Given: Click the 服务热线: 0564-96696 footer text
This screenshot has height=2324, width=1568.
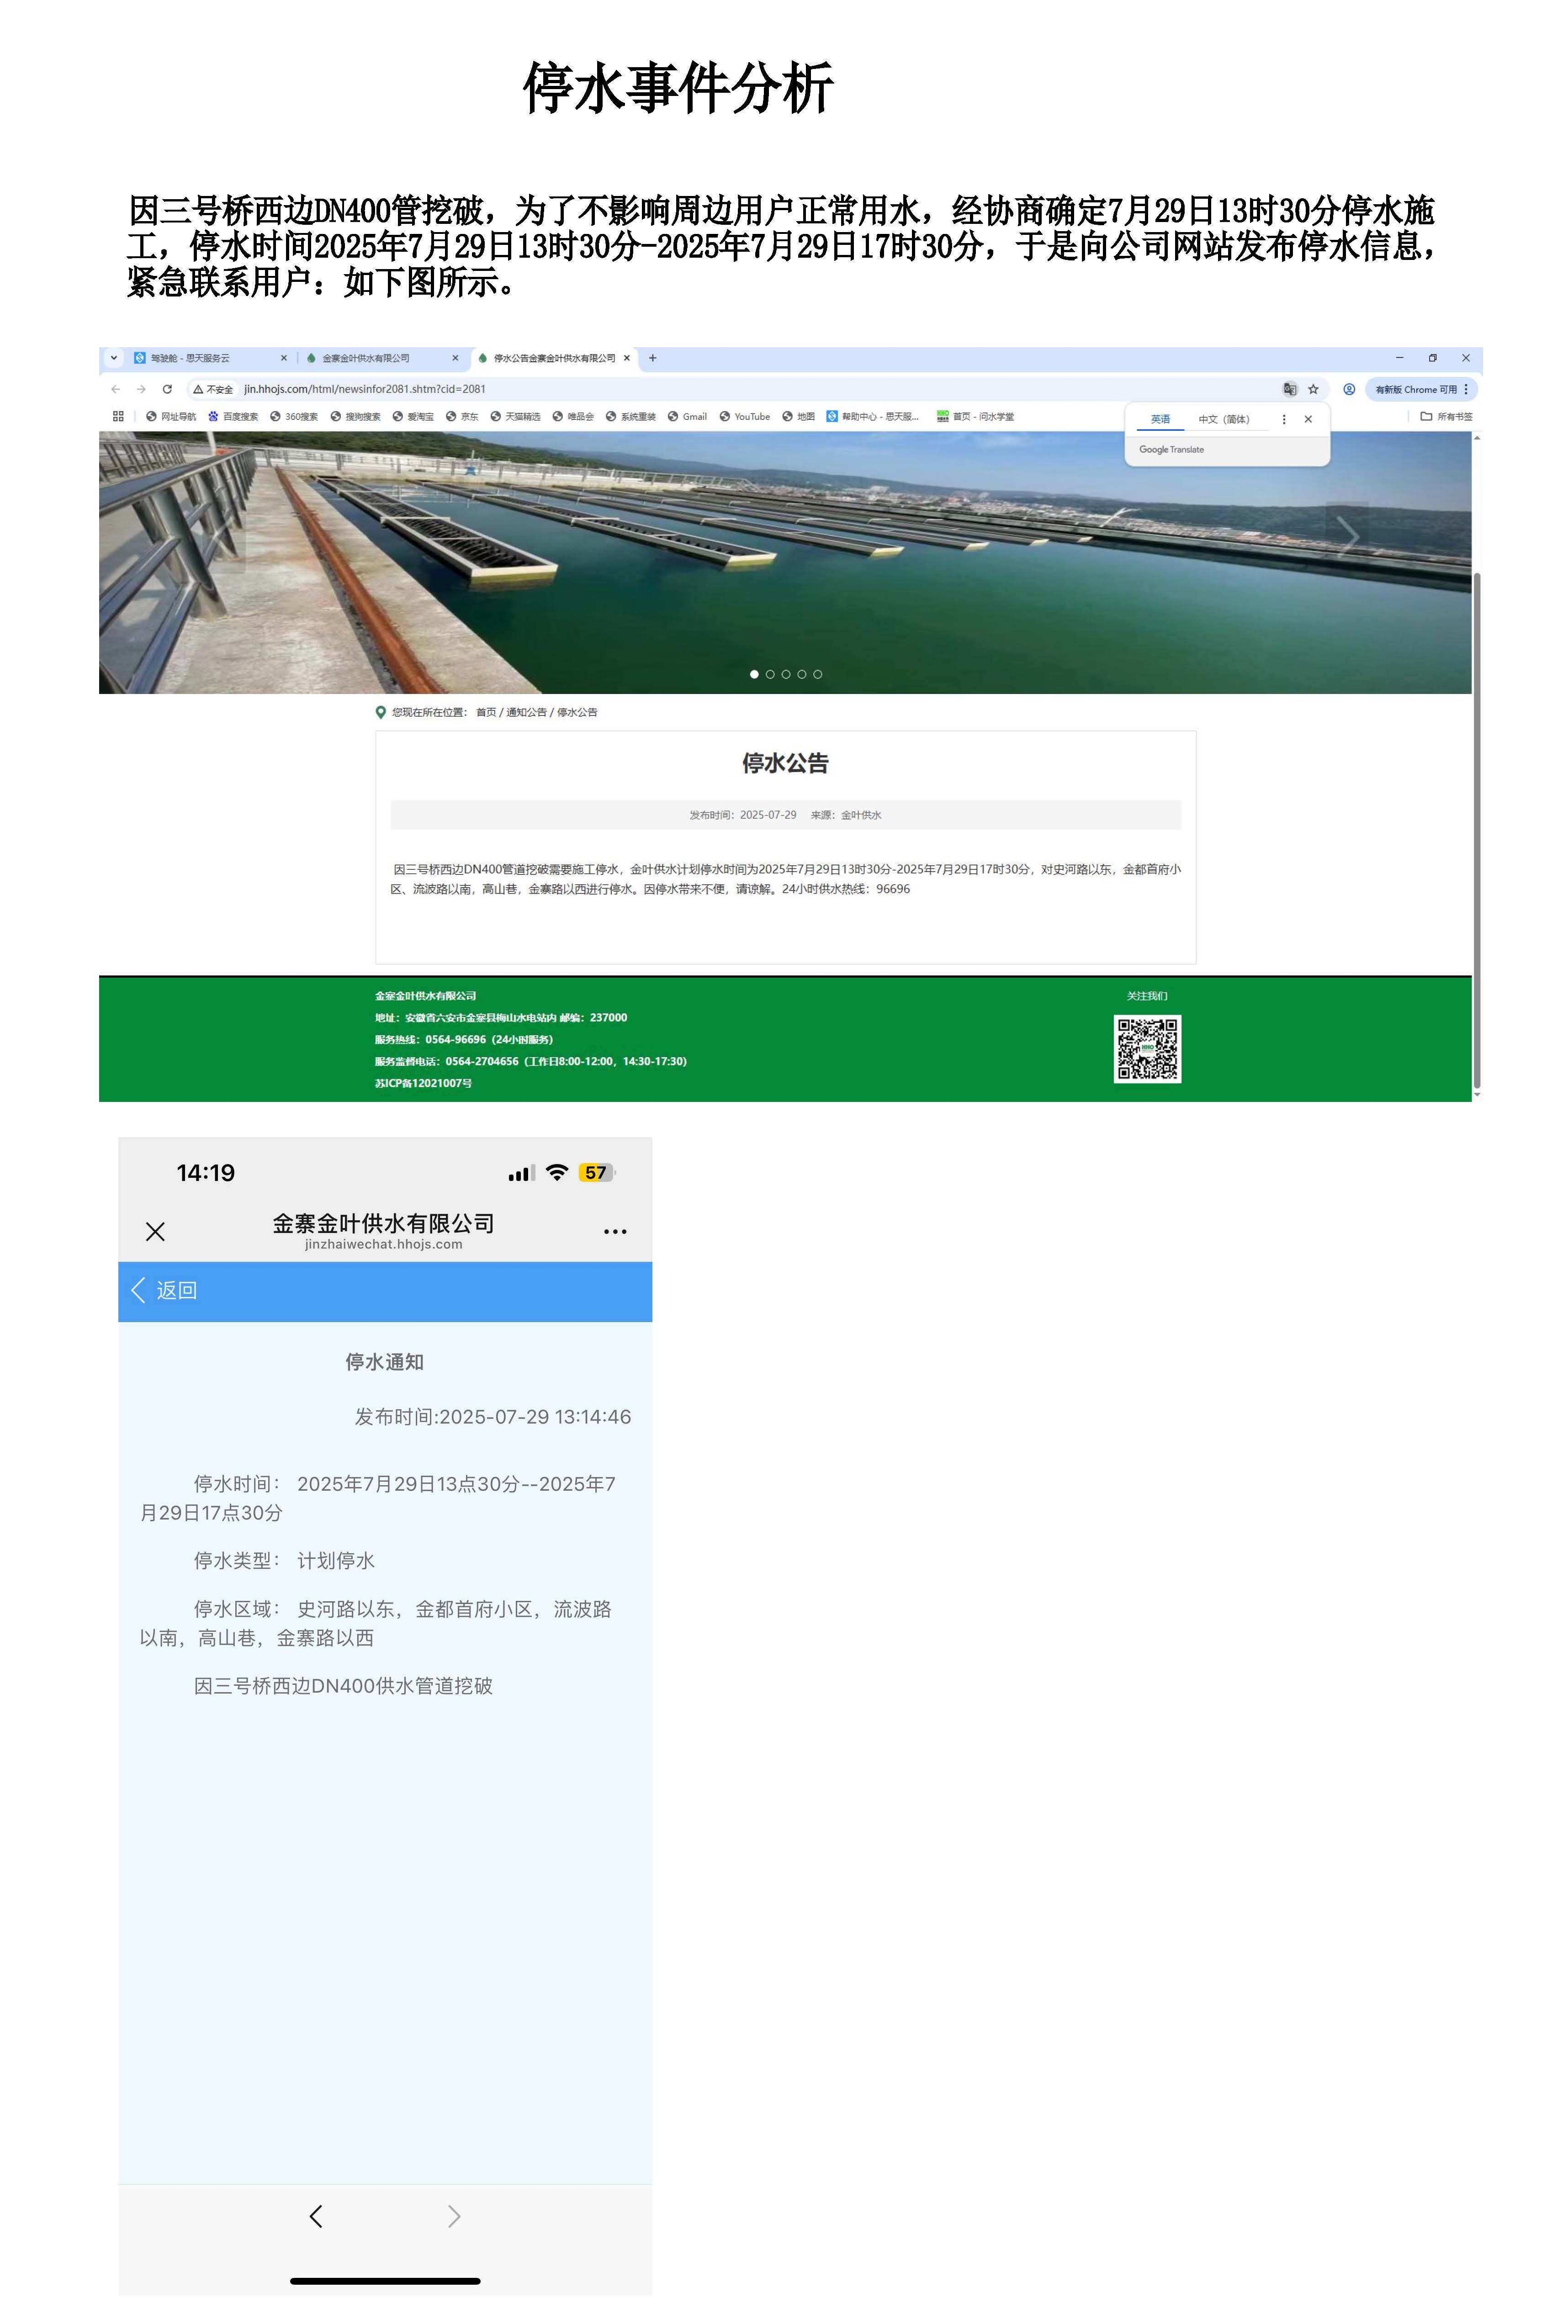Looking at the screenshot, I should click(464, 1039).
